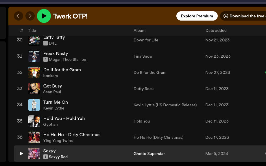This screenshot has width=266, height=166.
Task: Click the Get Busy album artwork
Action: tap(34, 89)
